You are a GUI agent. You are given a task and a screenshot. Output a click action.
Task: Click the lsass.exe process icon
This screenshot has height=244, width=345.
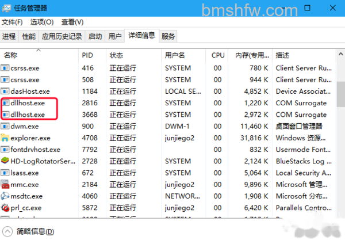click(5, 173)
